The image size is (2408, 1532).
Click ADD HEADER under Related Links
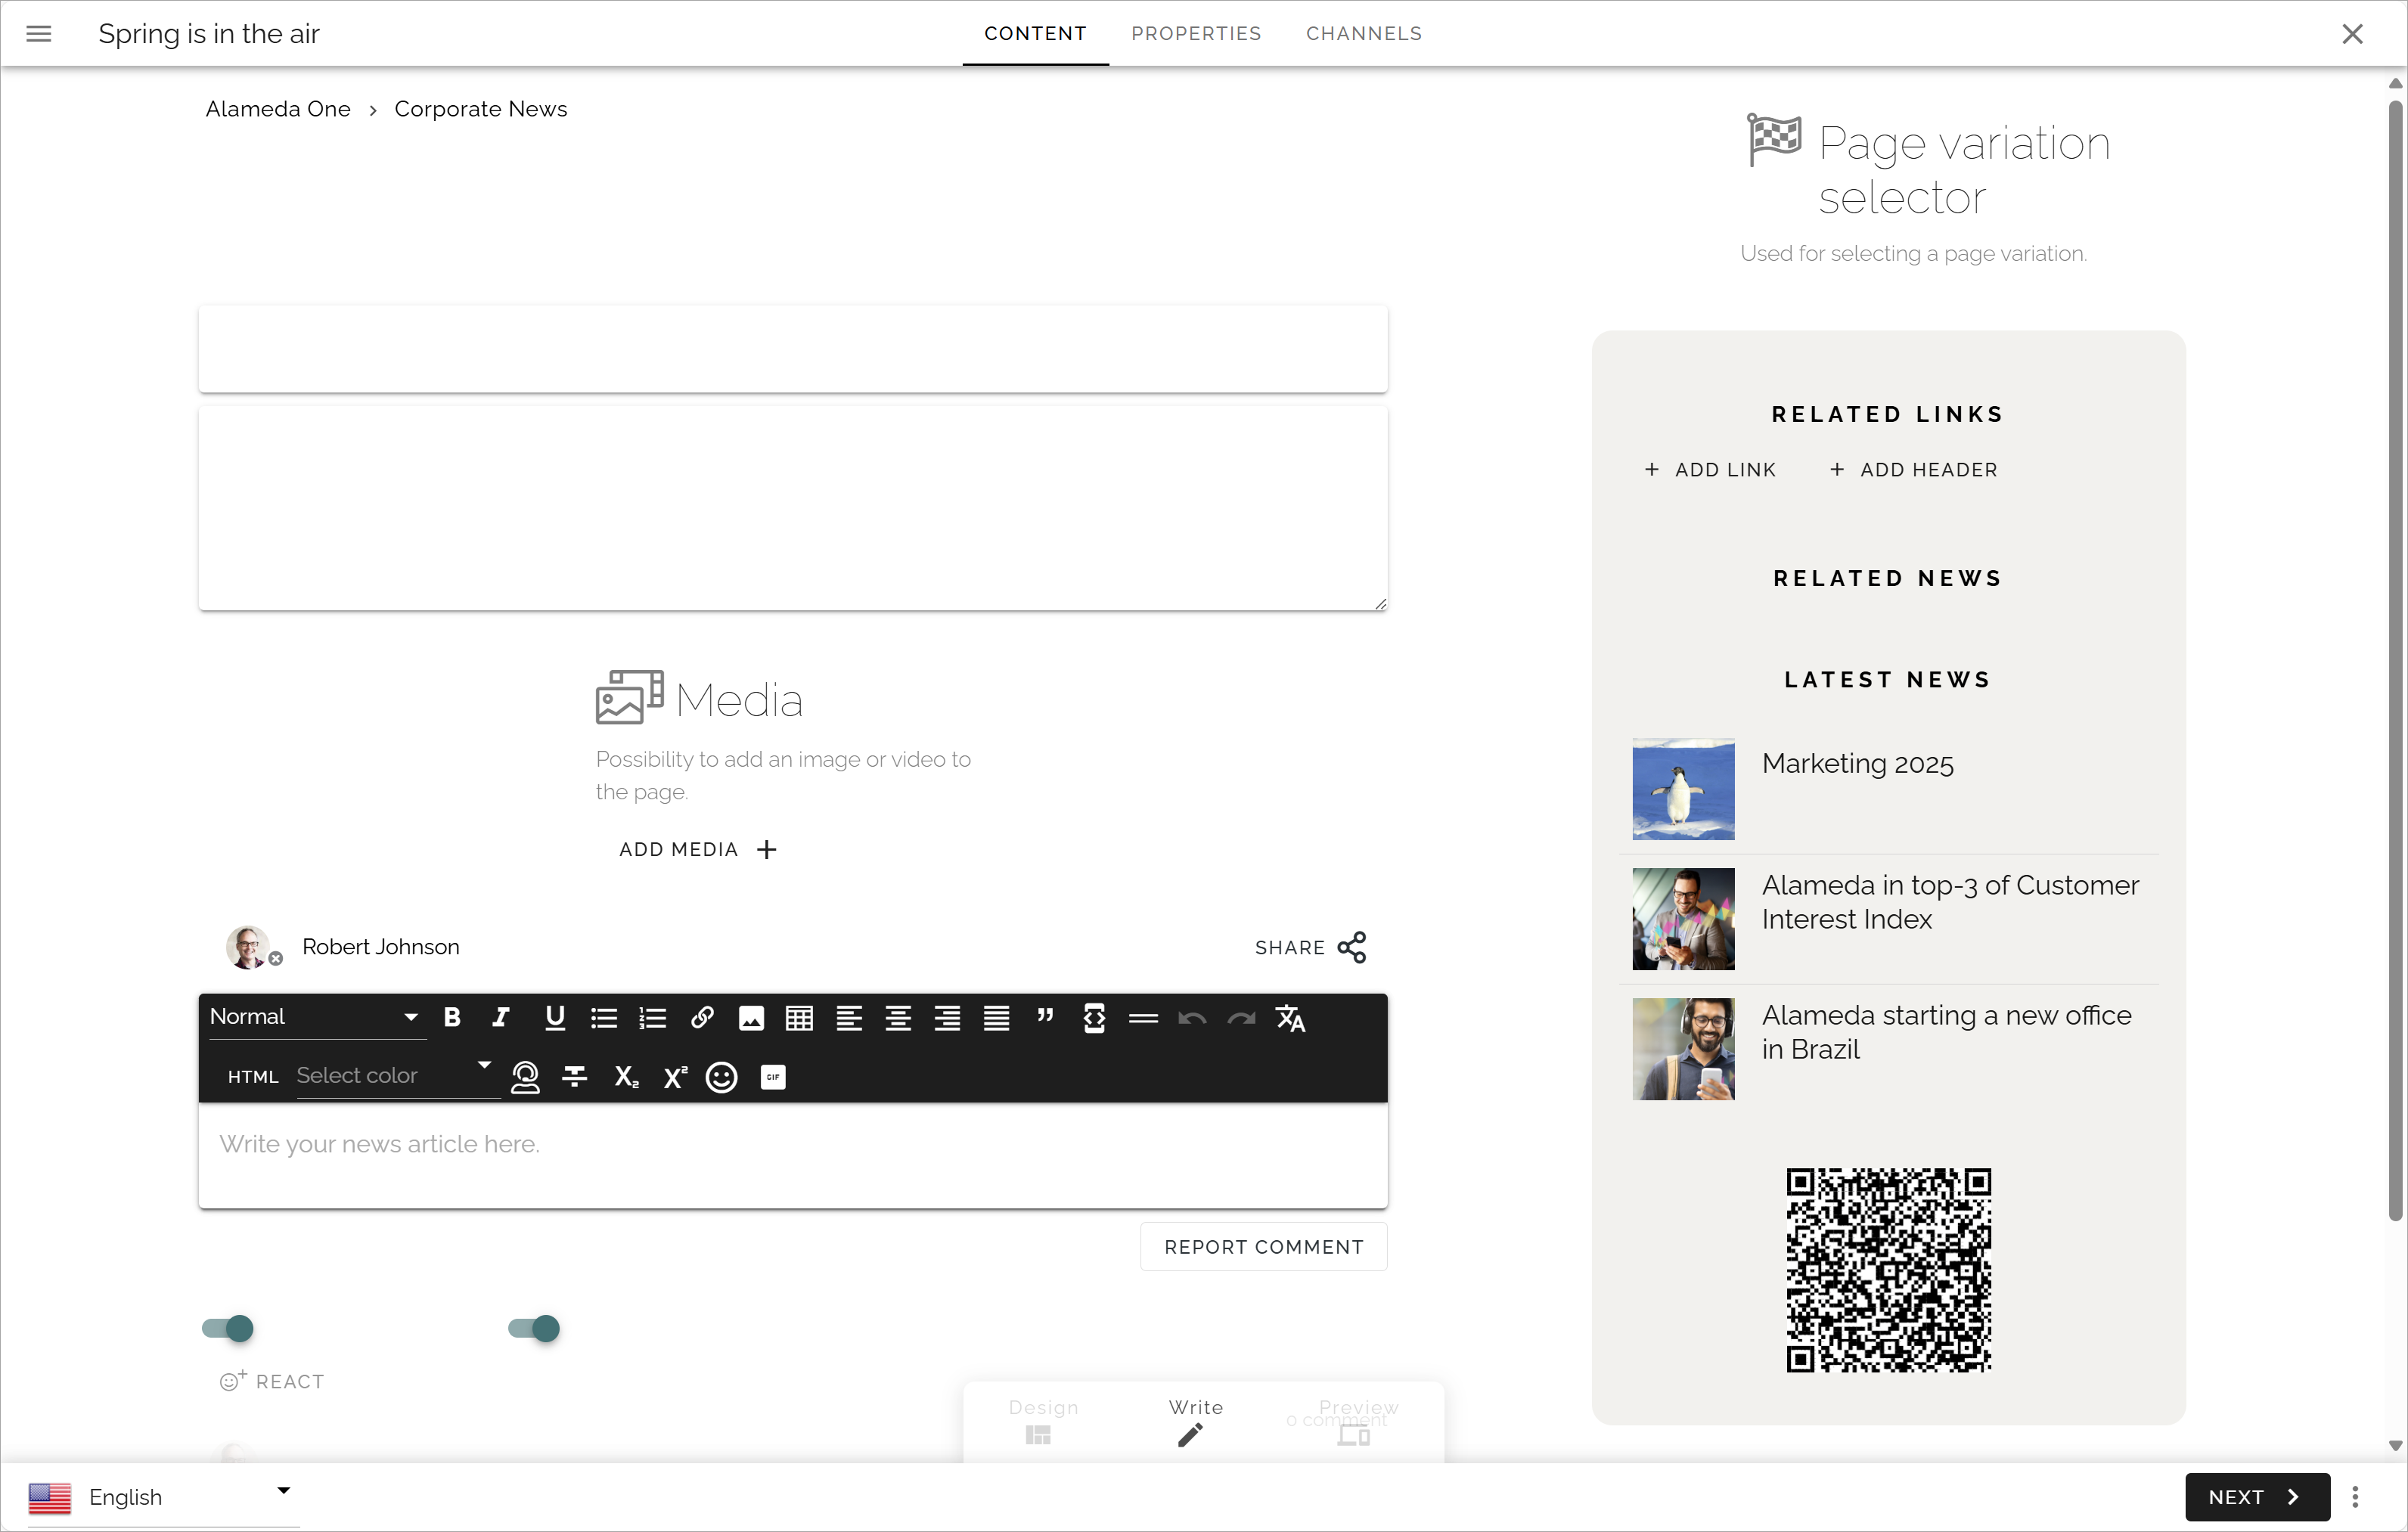[1913, 470]
